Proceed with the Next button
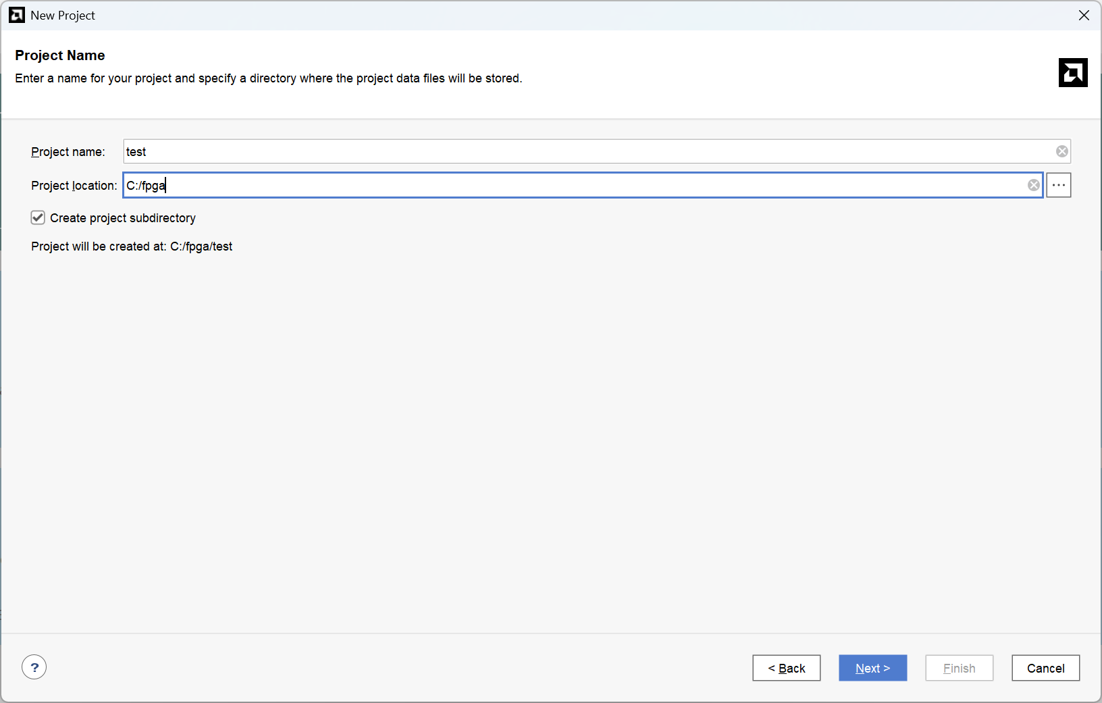1102x703 pixels. 872,668
